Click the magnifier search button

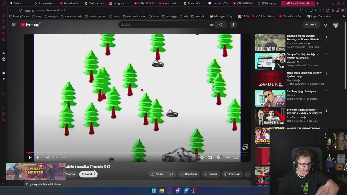point(221,25)
